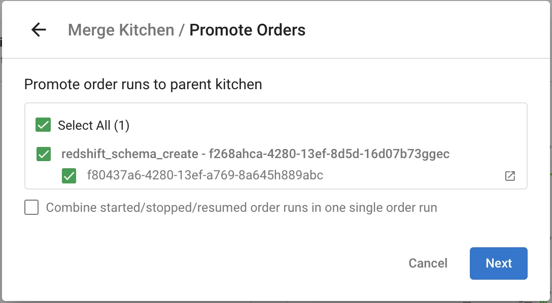Click the back arrow icon
This screenshot has height=303, width=552.
[x=39, y=30]
